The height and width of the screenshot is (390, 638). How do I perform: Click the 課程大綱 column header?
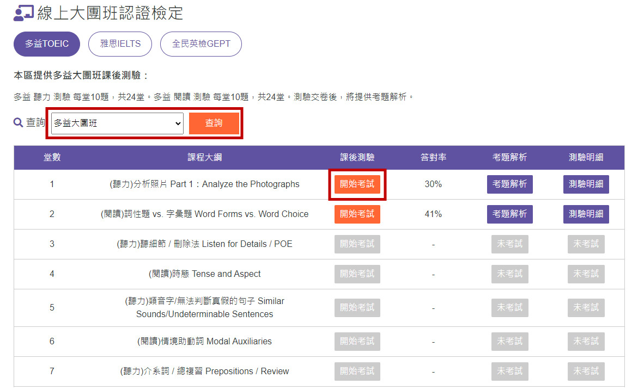click(x=205, y=158)
